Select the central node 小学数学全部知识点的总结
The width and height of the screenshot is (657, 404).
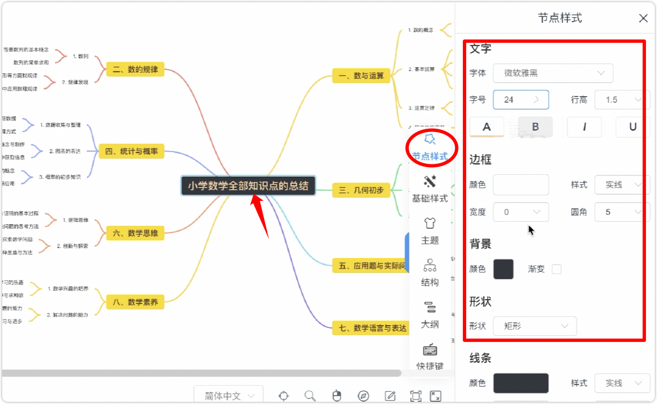click(248, 186)
